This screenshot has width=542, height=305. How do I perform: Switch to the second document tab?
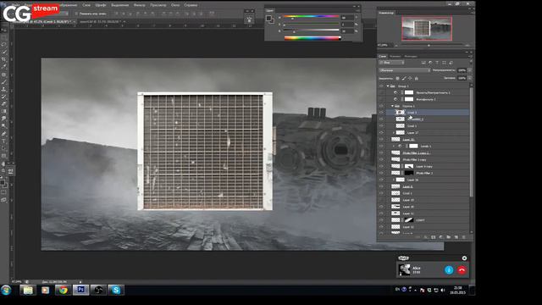click(100, 21)
